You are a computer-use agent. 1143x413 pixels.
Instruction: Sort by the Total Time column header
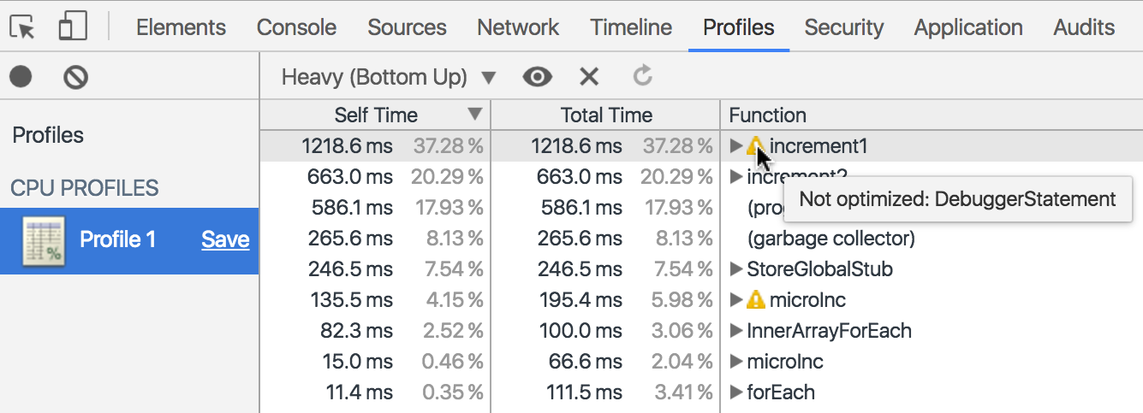click(606, 115)
